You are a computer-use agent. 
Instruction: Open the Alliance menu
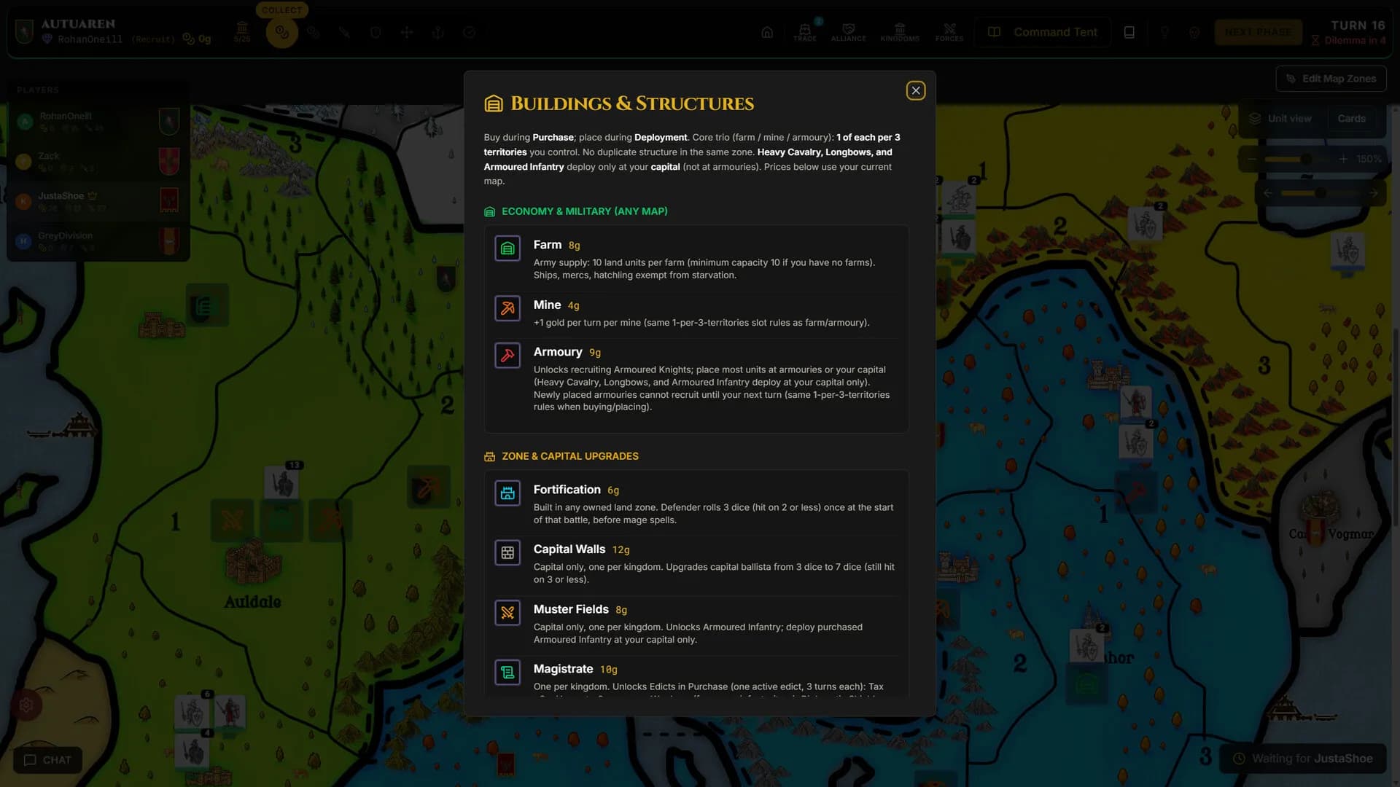coord(849,32)
